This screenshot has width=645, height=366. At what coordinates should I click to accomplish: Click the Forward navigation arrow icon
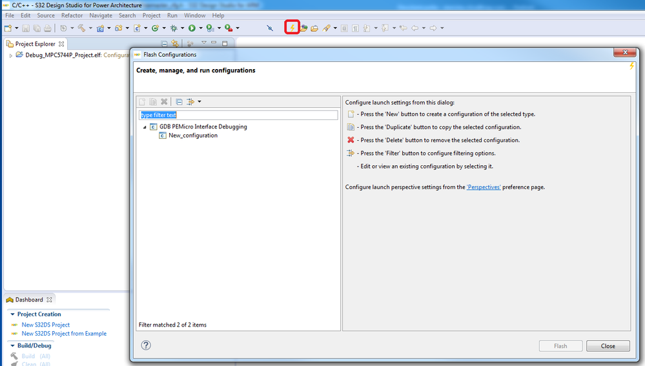[433, 28]
